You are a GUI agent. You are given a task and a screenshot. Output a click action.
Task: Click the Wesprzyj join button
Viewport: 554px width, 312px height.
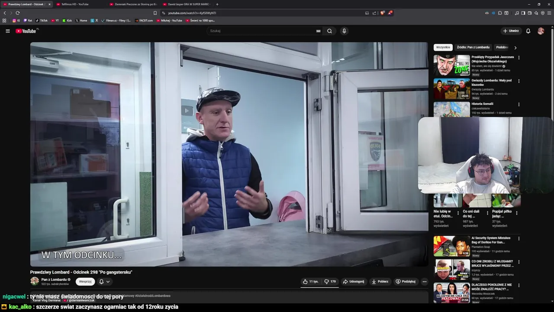point(85,282)
